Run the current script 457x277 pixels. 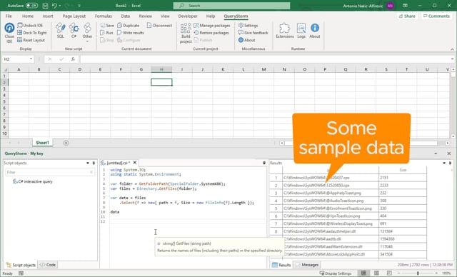(106, 33)
